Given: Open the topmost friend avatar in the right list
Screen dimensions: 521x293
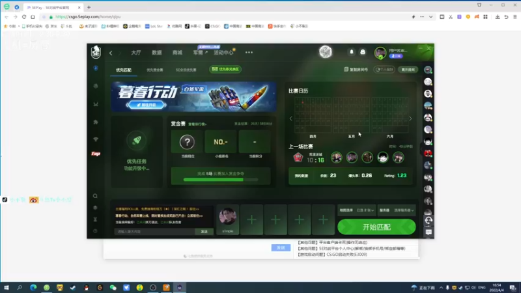Looking at the screenshot, I should click(x=428, y=70).
